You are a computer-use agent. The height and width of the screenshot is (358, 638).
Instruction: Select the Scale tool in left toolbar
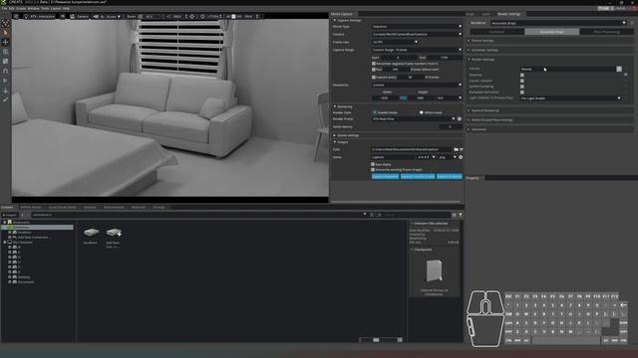5,62
